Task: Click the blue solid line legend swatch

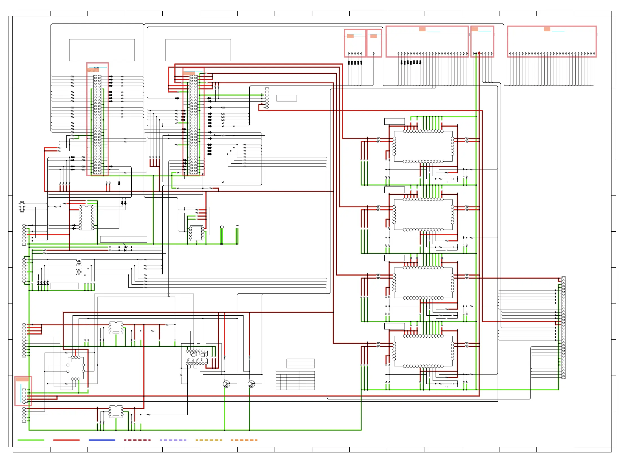Action: [x=102, y=440]
